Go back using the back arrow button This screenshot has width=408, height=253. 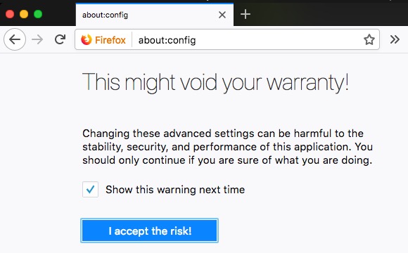(x=15, y=39)
